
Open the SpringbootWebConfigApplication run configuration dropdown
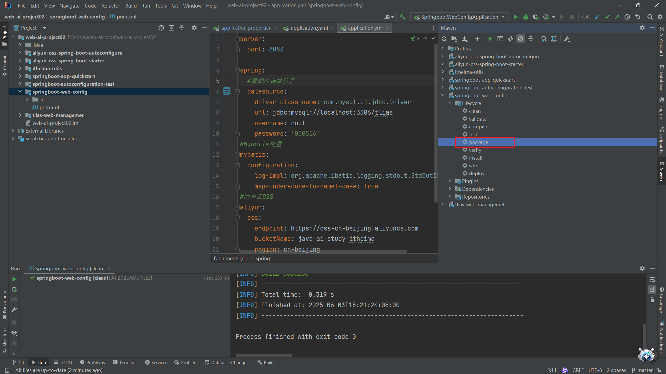[x=459, y=17]
